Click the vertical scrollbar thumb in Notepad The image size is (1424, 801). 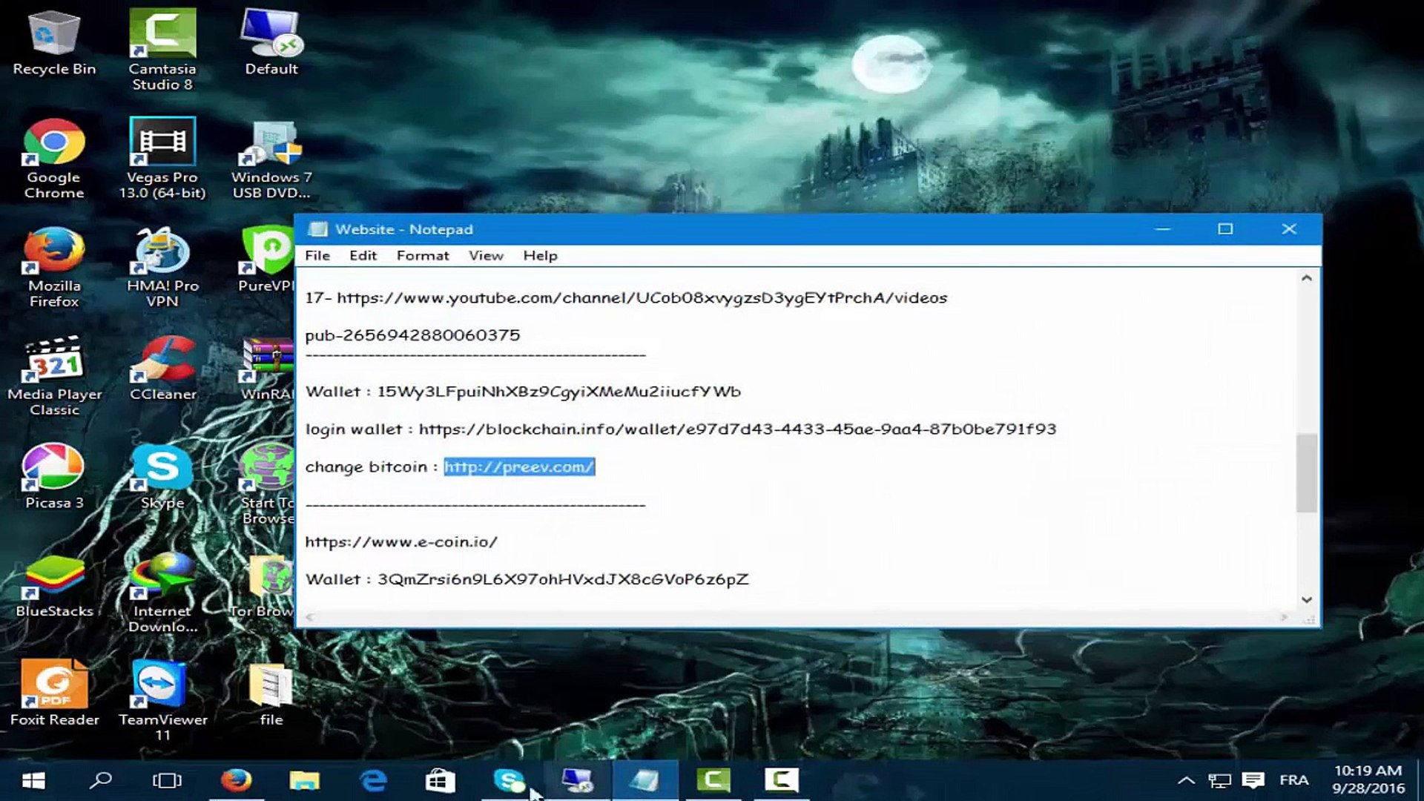[1306, 473]
